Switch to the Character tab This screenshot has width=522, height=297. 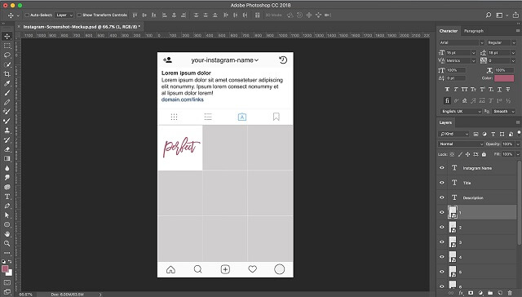449,31
